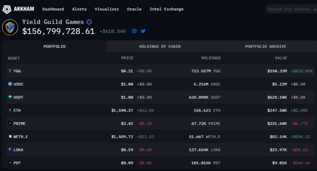Viewport: 317px width, 171px height.
Task: Open Intel Exchange in the navigation bar
Action: 166,9
